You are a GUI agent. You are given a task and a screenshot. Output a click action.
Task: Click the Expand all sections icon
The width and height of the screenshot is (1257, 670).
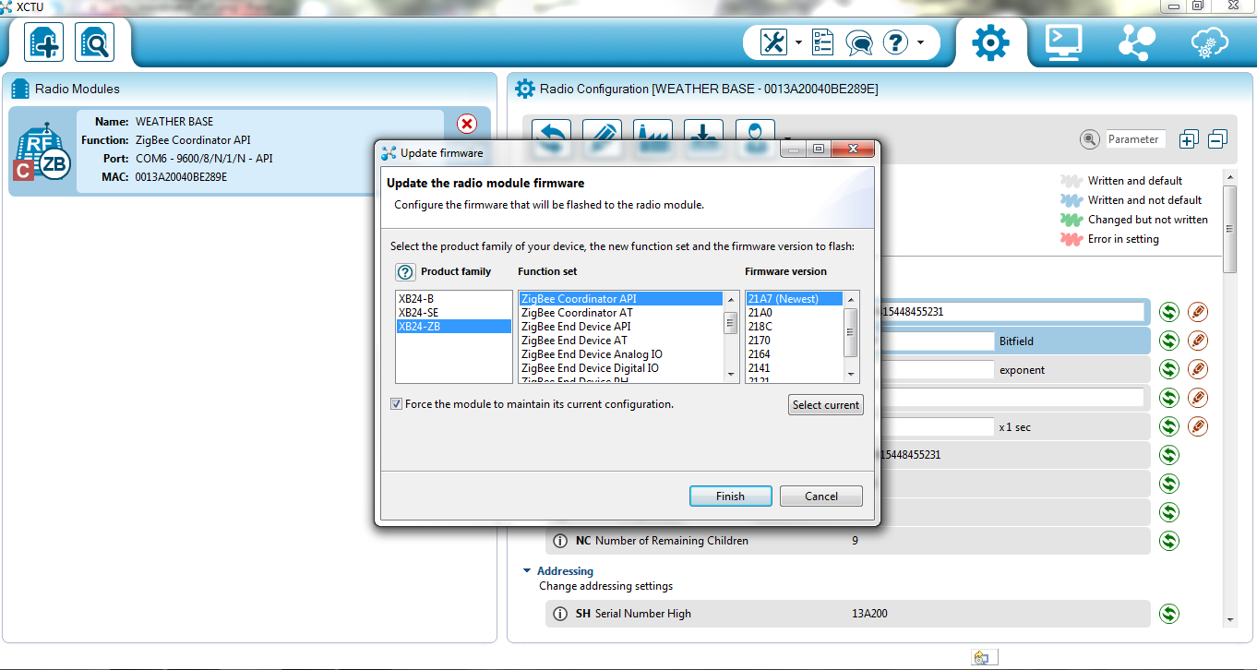click(x=1189, y=139)
